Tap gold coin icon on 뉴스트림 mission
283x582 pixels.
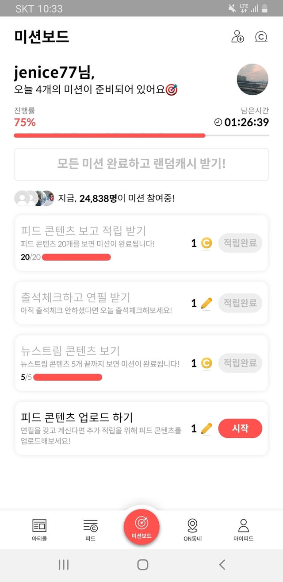(x=207, y=363)
